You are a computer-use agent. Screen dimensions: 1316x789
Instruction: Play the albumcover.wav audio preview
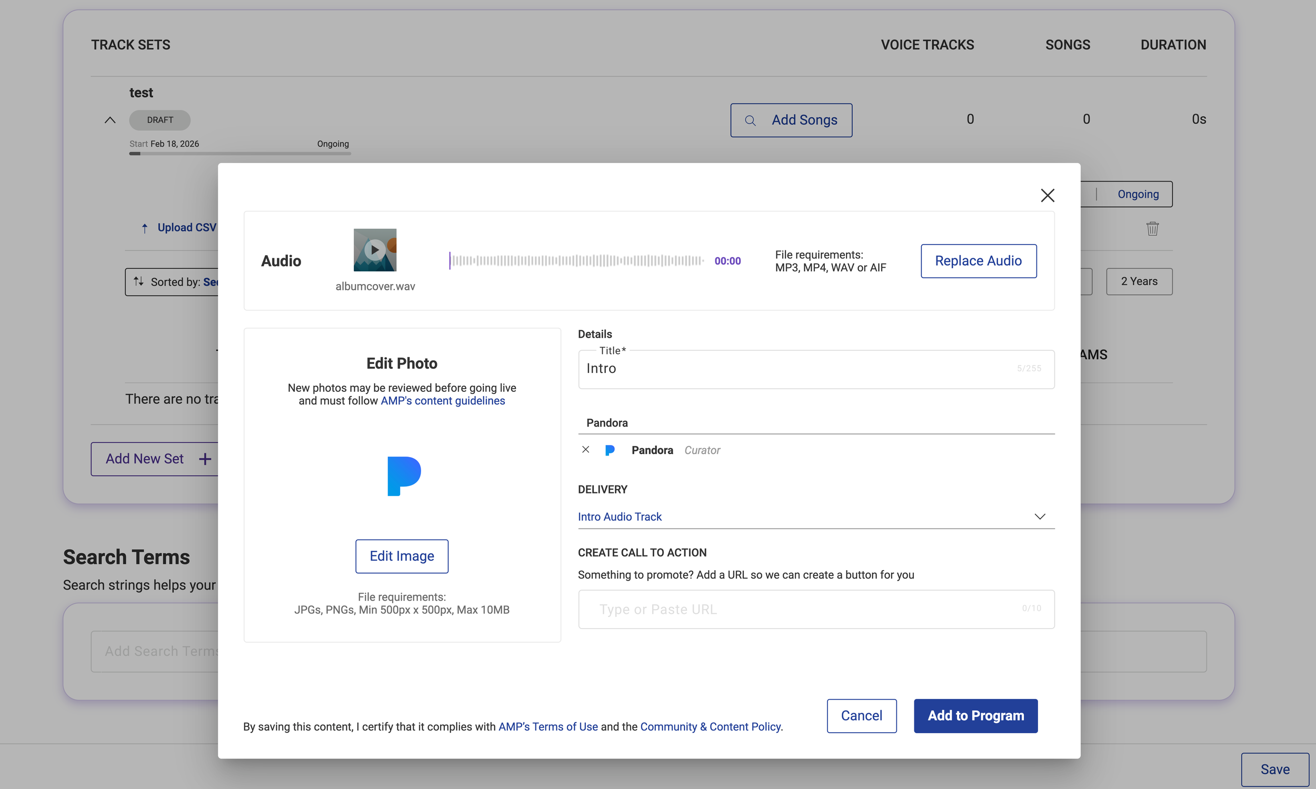pos(375,250)
